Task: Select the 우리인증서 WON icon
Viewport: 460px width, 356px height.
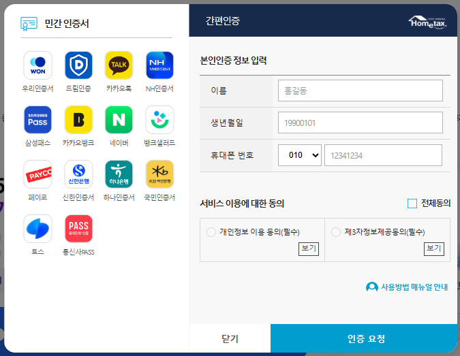Action: [x=37, y=65]
